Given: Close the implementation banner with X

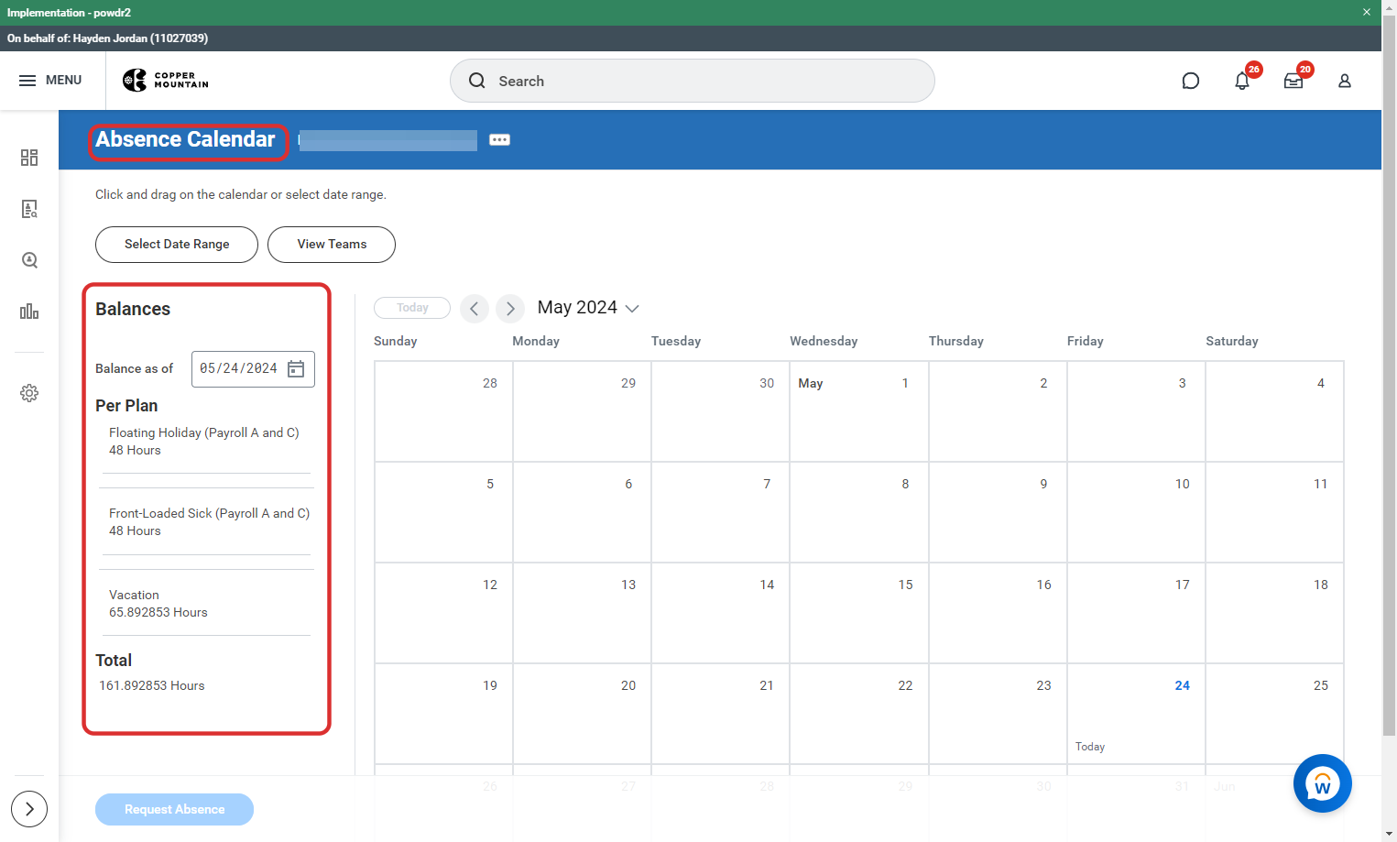Looking at the screenshot, I should [1366, 12].
